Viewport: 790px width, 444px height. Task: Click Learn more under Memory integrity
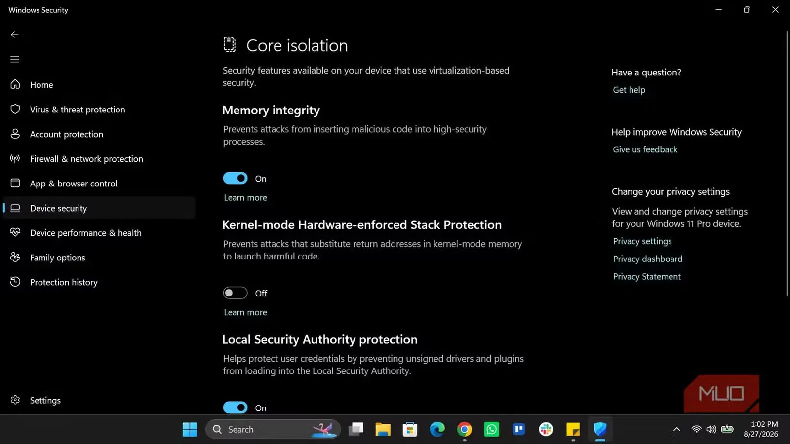pos(245,197)
